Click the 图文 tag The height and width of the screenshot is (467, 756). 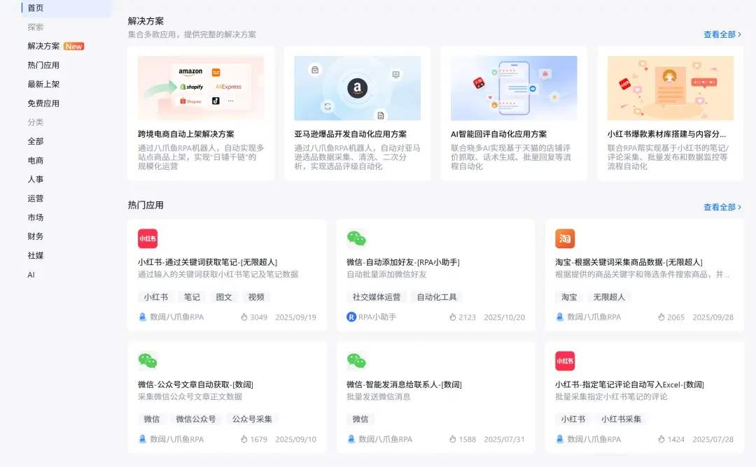pos(224,297)
